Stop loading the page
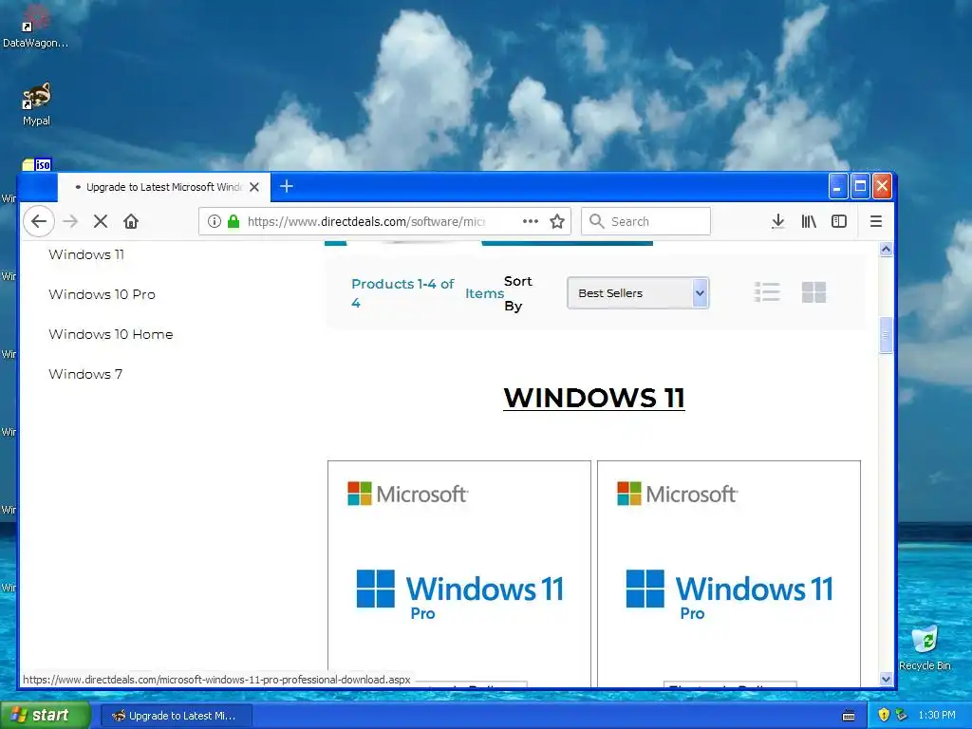The width and height of the screenshot is (972, 729). [101, 221]
